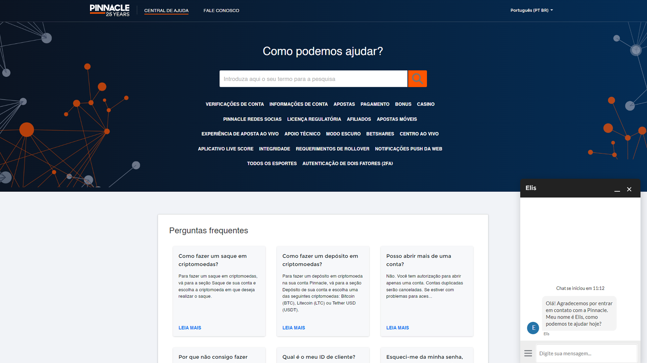Select APOSTAS MÓVEIS category toggle
The height and width of the screenshot is (363, 647).
click(x=397, y=119)
